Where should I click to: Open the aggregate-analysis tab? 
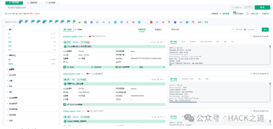175,30
